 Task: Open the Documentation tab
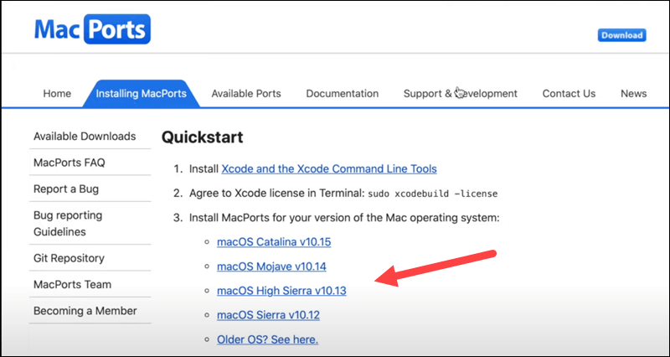tap(343, 94)
